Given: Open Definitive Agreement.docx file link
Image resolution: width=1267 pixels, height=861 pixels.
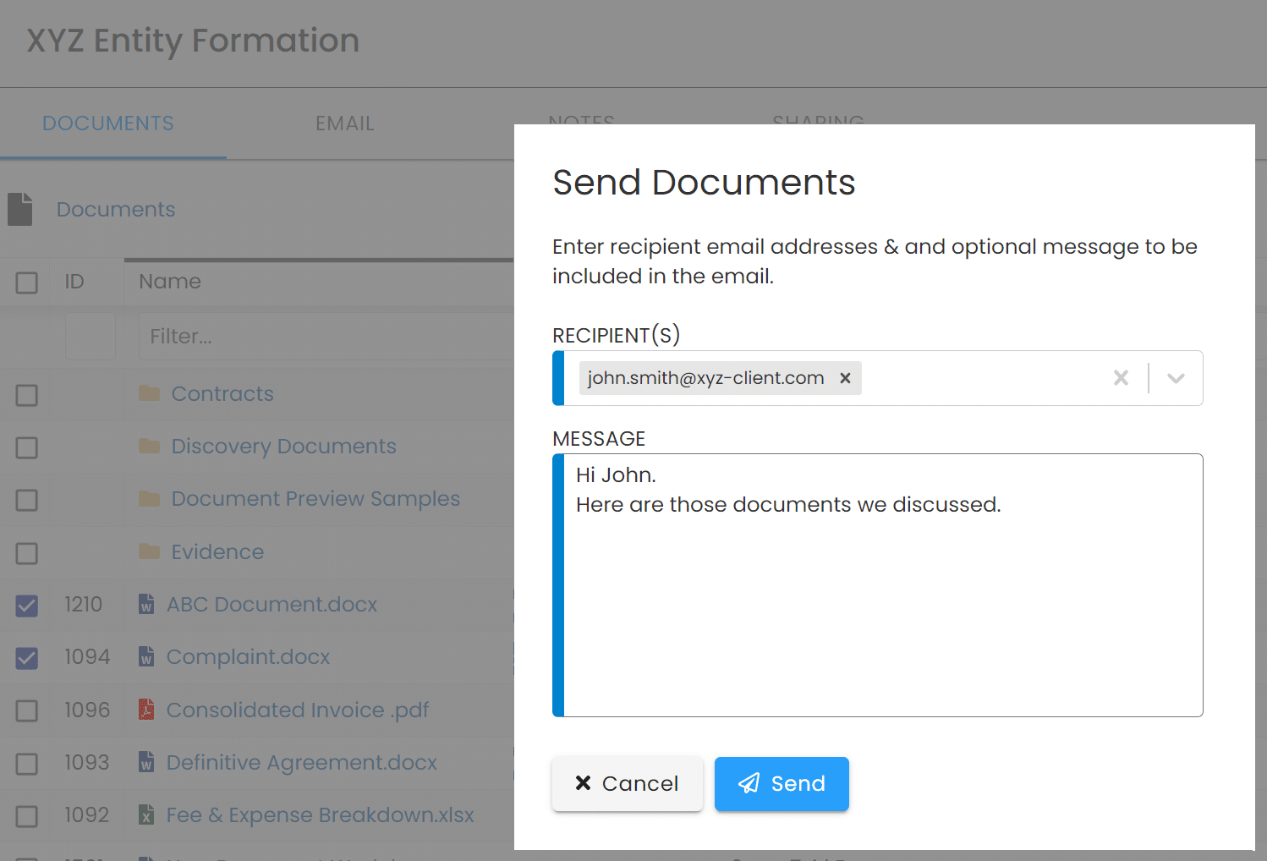Looking at the screenshot, I should (302, 762).
